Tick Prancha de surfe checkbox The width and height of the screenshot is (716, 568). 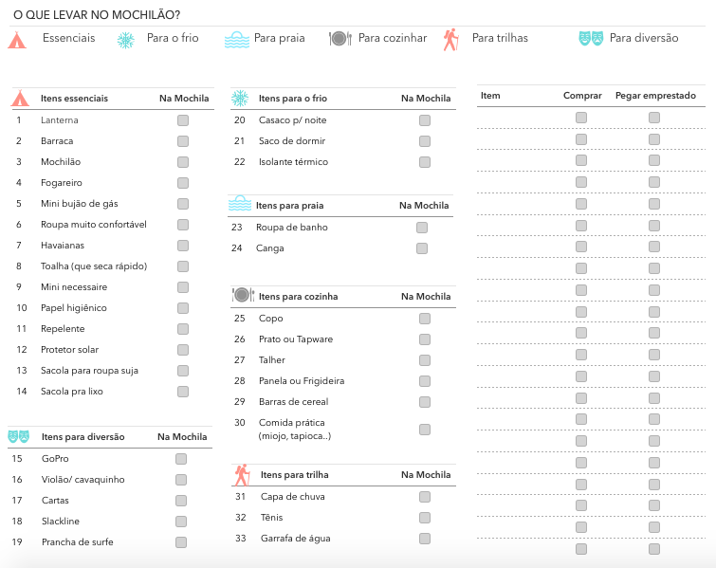coord(181,542)
